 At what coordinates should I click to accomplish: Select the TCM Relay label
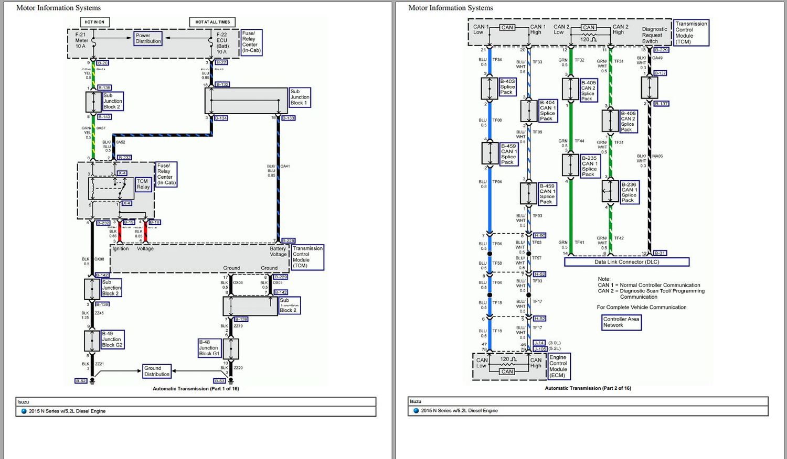coord(143,184)
